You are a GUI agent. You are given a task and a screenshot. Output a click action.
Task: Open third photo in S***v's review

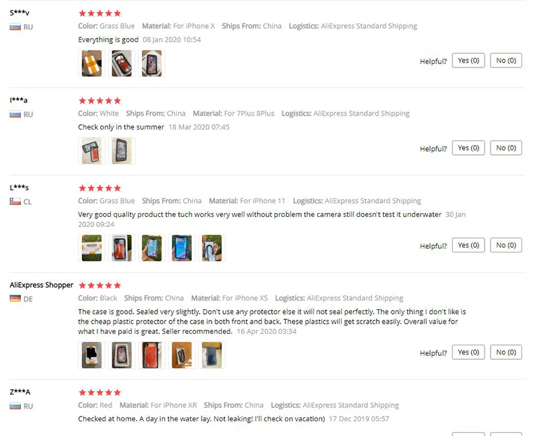tap(152, 63)
